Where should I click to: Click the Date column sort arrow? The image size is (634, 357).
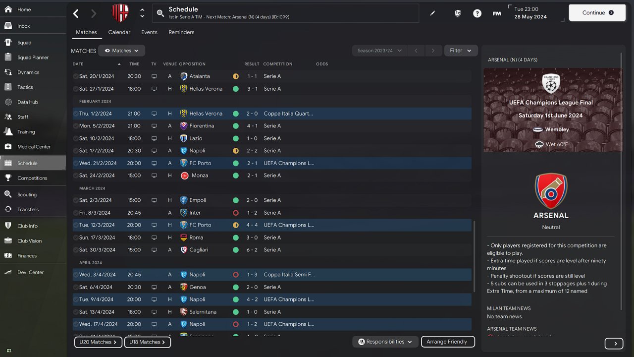(x=119, y=64)
